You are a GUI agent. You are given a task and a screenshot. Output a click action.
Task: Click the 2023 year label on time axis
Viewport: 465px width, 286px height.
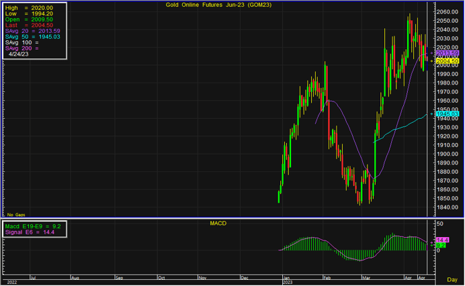coord(289,282)
